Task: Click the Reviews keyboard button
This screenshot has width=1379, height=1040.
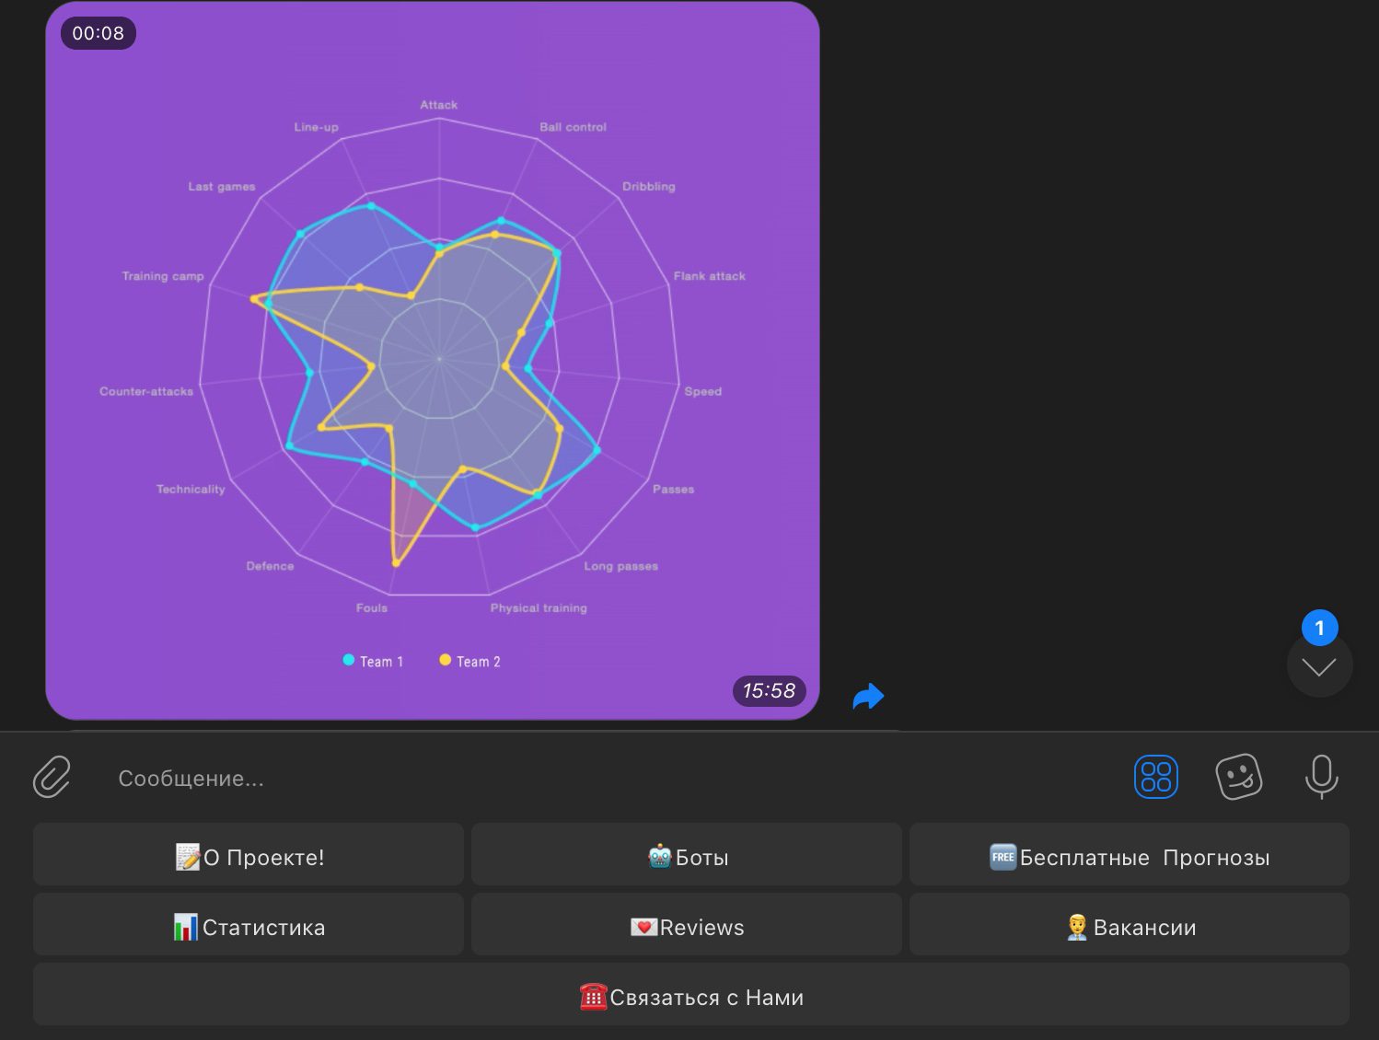Action: pyautogui.click(x=687, y=927)
